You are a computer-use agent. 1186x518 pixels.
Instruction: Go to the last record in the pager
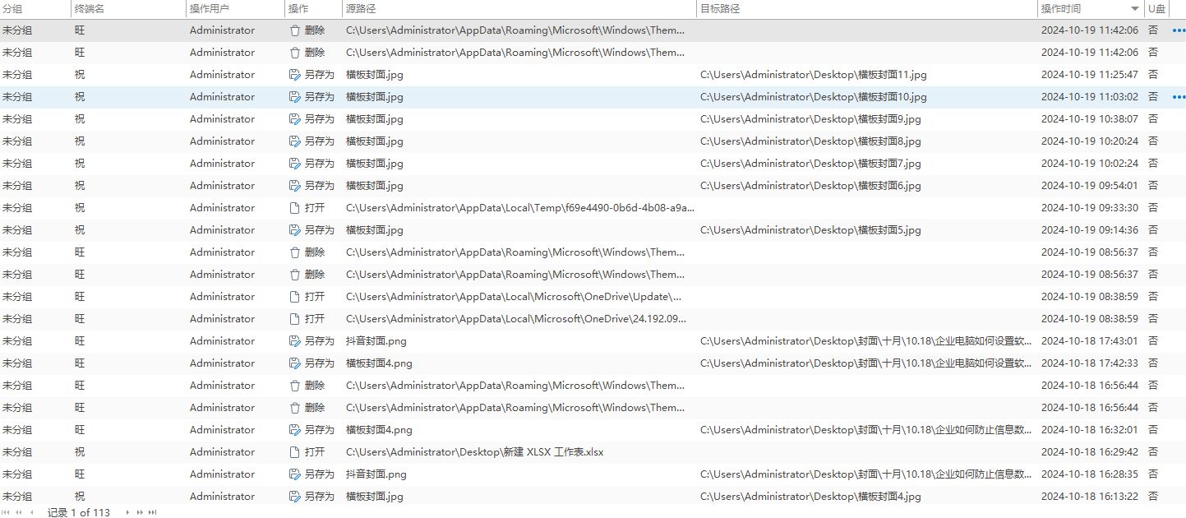pos(152,512)
